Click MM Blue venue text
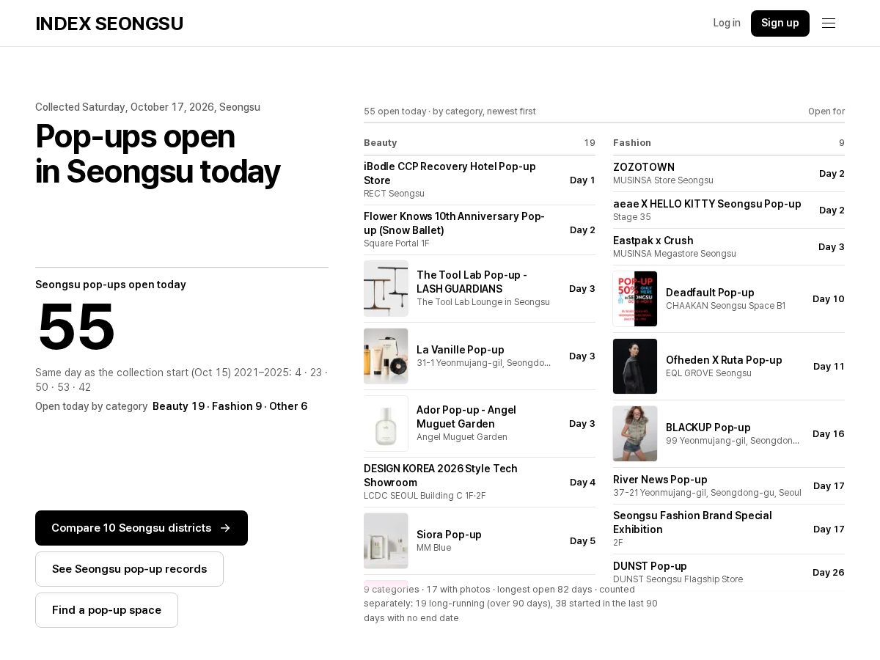Screen dimensions: 880x660 coord(433,548)
